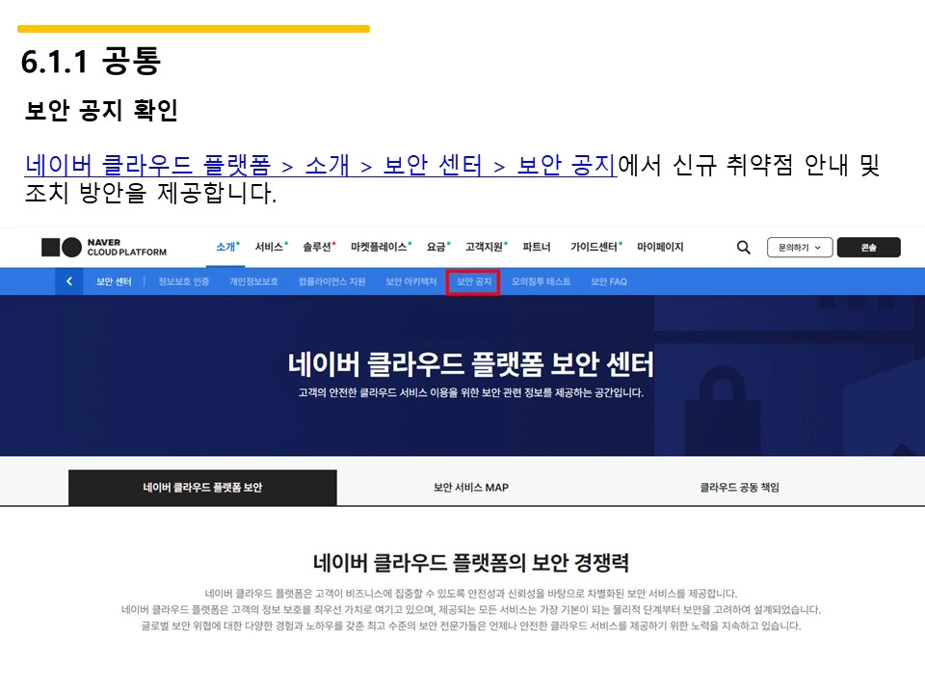Image resolution: width=925 pixels, height=694 pixels.
Task: Open the 클라우드 공동 책임 tab
Action: tap(741, 487)
